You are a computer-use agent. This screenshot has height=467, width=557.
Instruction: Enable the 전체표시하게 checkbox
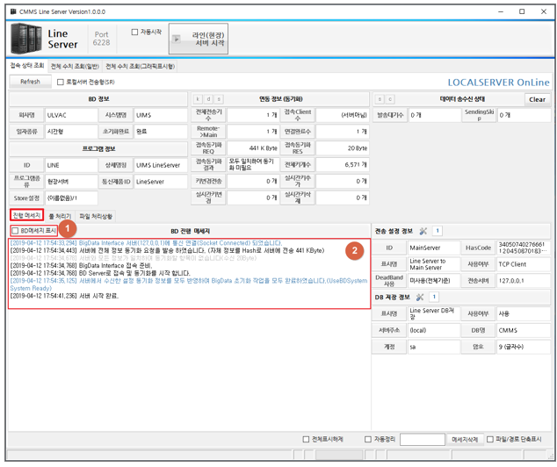306,439
